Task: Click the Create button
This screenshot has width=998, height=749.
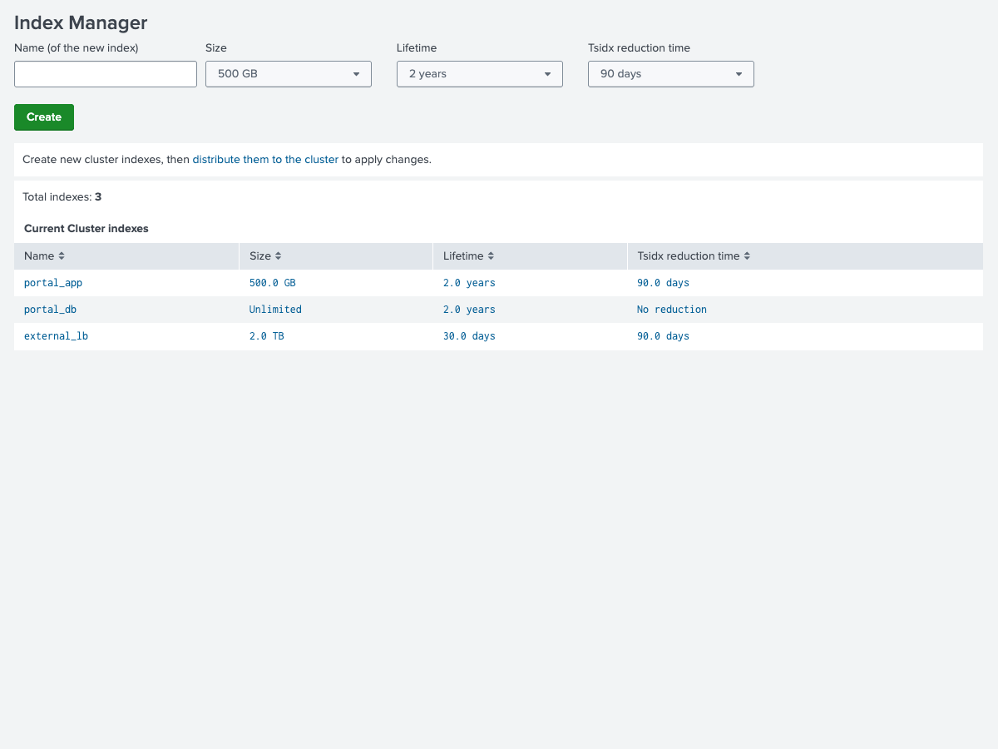Action: click(43, 117)
